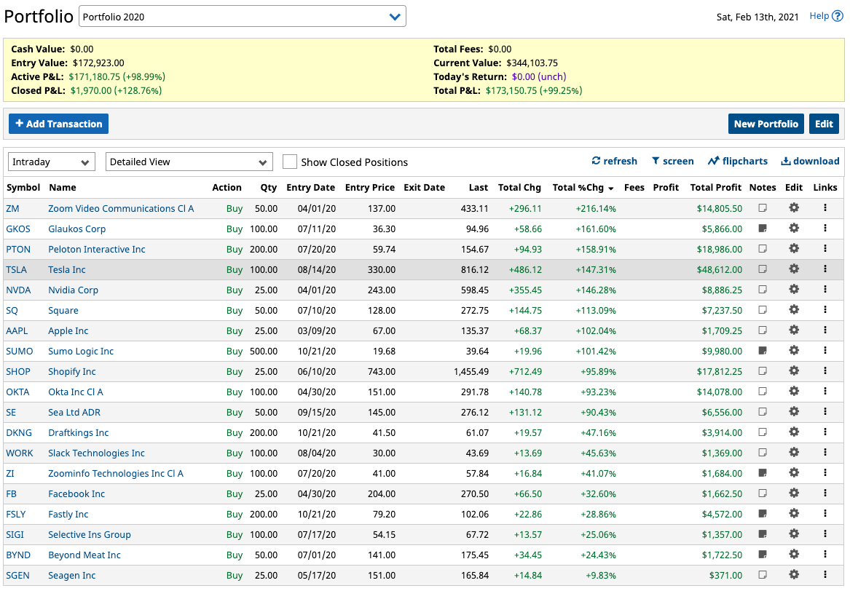
Task: Open the Peloton Interactive Inc link
Action: click(x=96, y=249)
